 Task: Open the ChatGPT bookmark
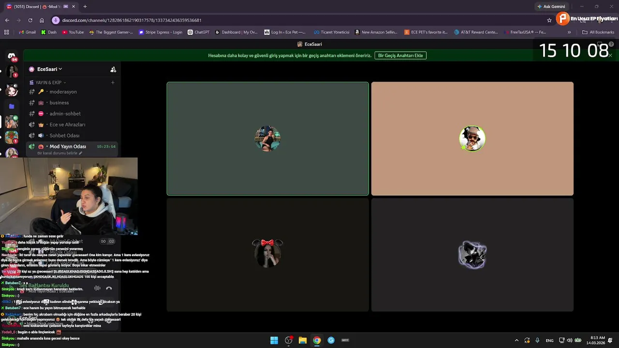tap(199, 32)
